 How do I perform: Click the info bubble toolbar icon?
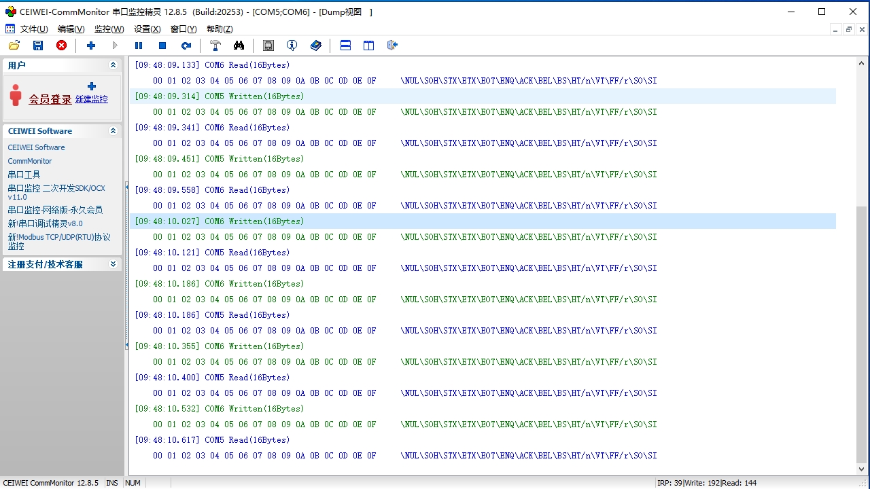tap(292, 46)
